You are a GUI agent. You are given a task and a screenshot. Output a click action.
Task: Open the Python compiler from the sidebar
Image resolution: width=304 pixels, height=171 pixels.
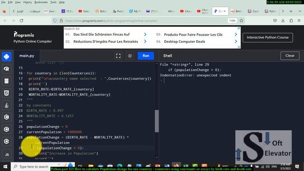pyautogui.click(x=7, y=57)
